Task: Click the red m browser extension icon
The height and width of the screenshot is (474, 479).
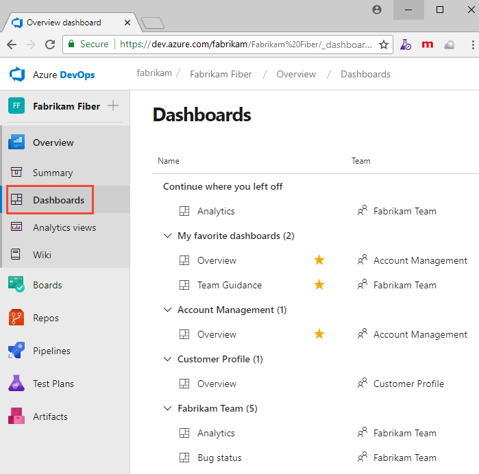Action: pos(428,45)
